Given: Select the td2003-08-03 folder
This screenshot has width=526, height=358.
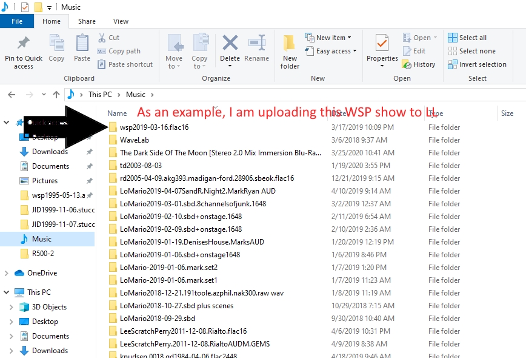Looking at the screenshot, I should pyautogui.click(x=141, y=166).
